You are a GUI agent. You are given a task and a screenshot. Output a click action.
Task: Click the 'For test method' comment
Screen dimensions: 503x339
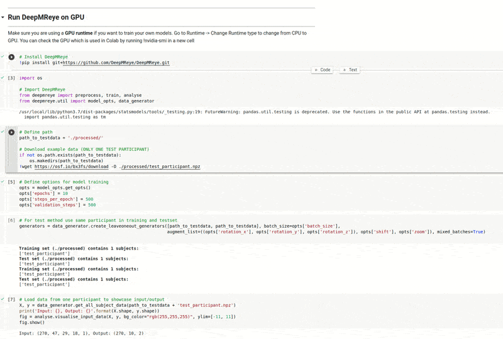(x=98, y=221)
